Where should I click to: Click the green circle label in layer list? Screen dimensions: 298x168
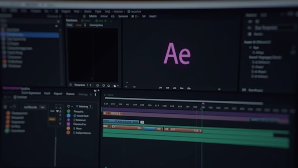pyautogui.click(x=68, y=111)
